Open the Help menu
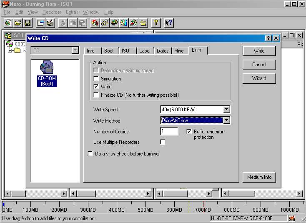Screen dimensions: 306x223 pos(109,12)
